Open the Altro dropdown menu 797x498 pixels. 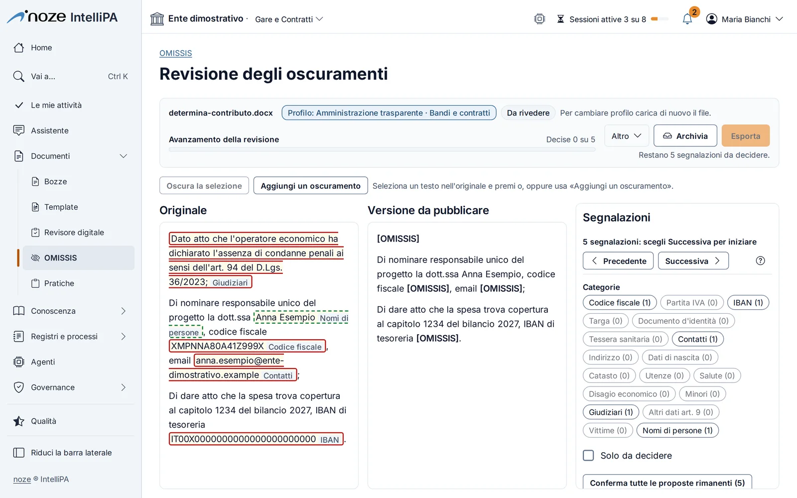pyautogui.click(x=626, y=136)
